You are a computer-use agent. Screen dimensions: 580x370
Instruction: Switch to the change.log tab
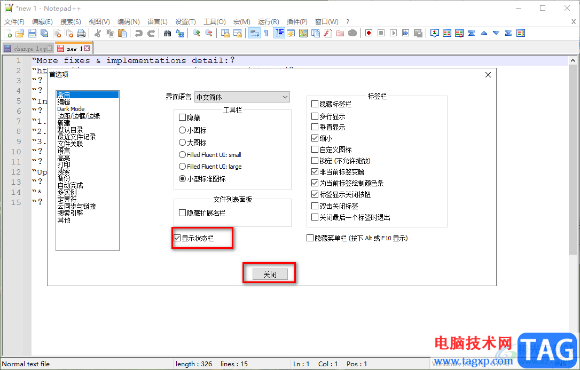(x=28, y=49)
